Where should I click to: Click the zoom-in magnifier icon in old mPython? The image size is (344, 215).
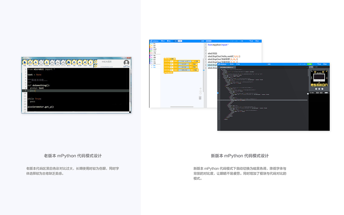tap(95, 62)
